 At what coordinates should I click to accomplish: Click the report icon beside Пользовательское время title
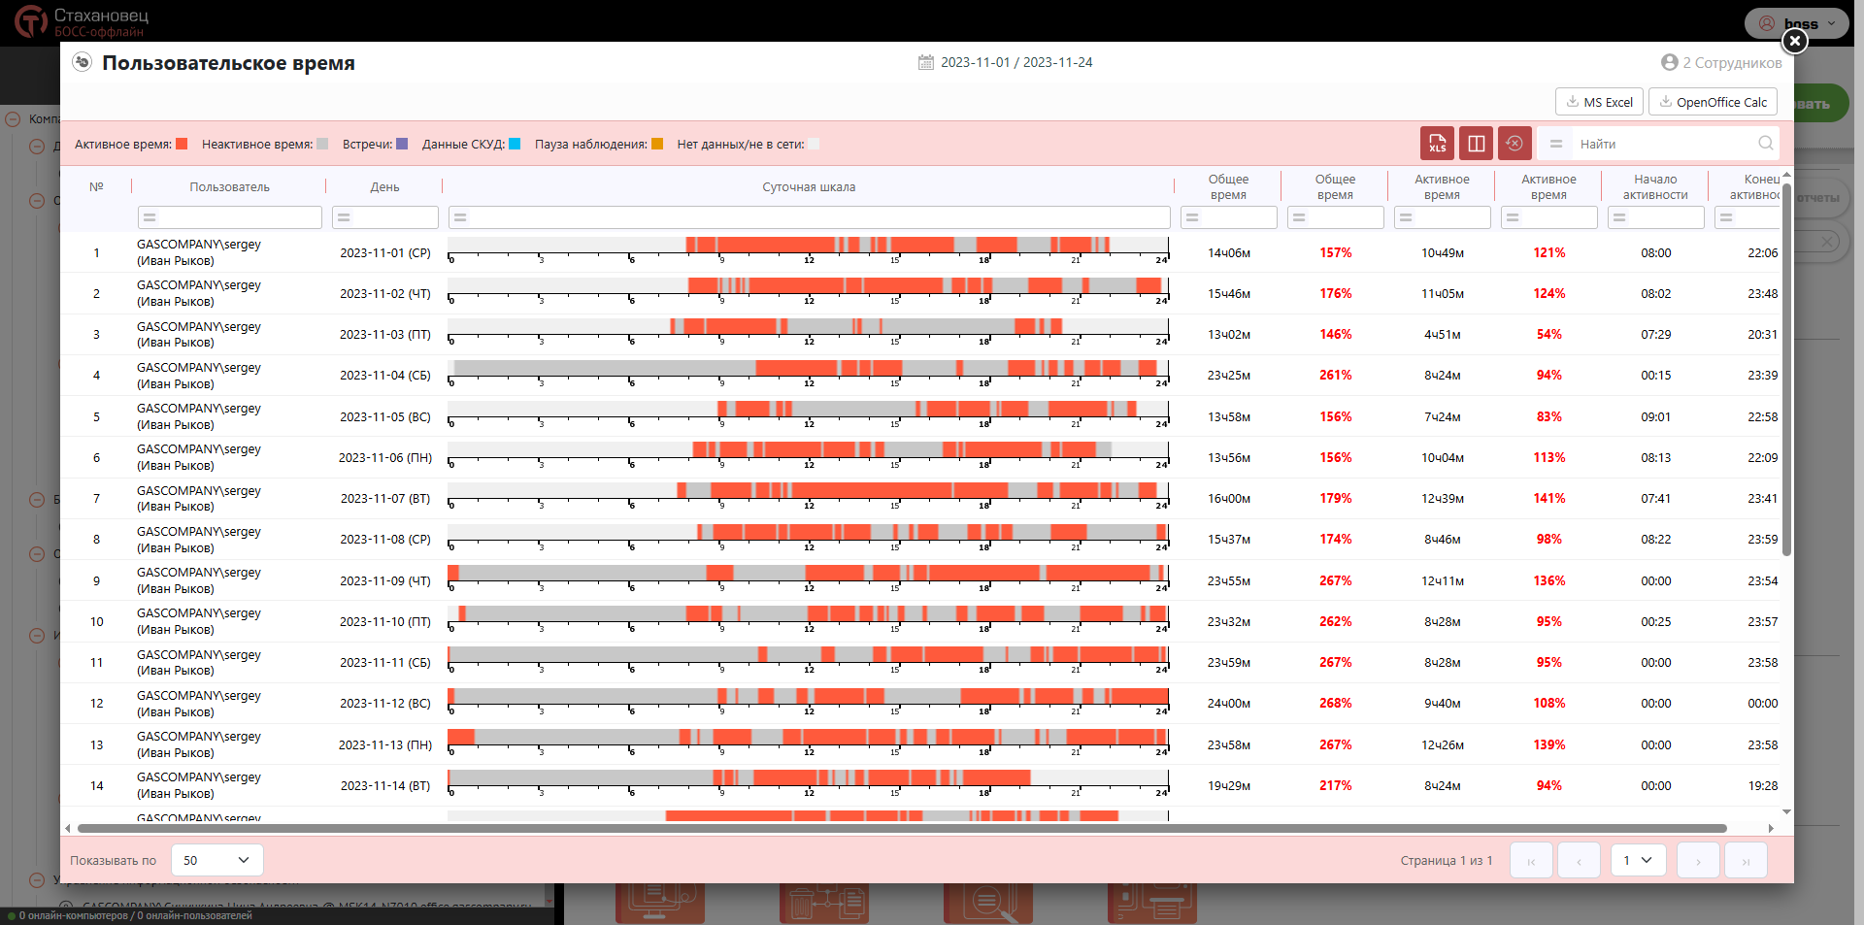click(x=83, y=62)
